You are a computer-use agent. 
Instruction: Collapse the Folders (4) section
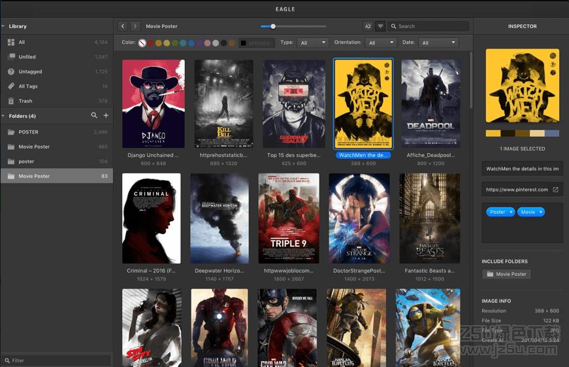tap(3, 116)
